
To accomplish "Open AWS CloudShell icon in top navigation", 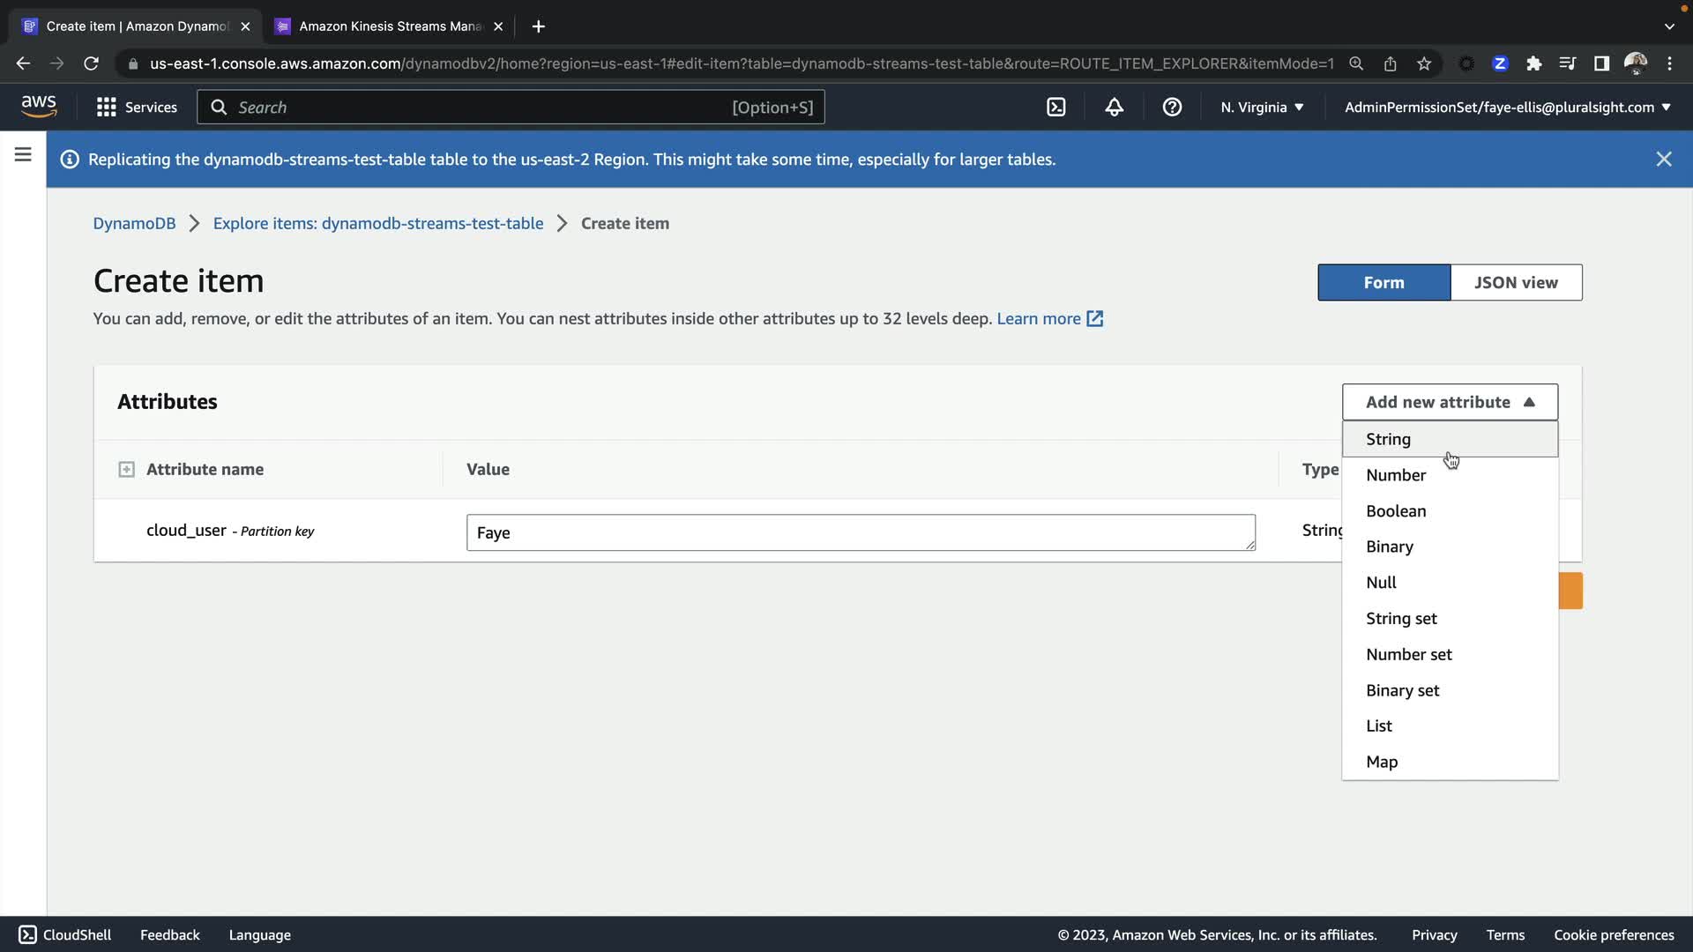I will pyautogui.click(x=1055, y=108).
